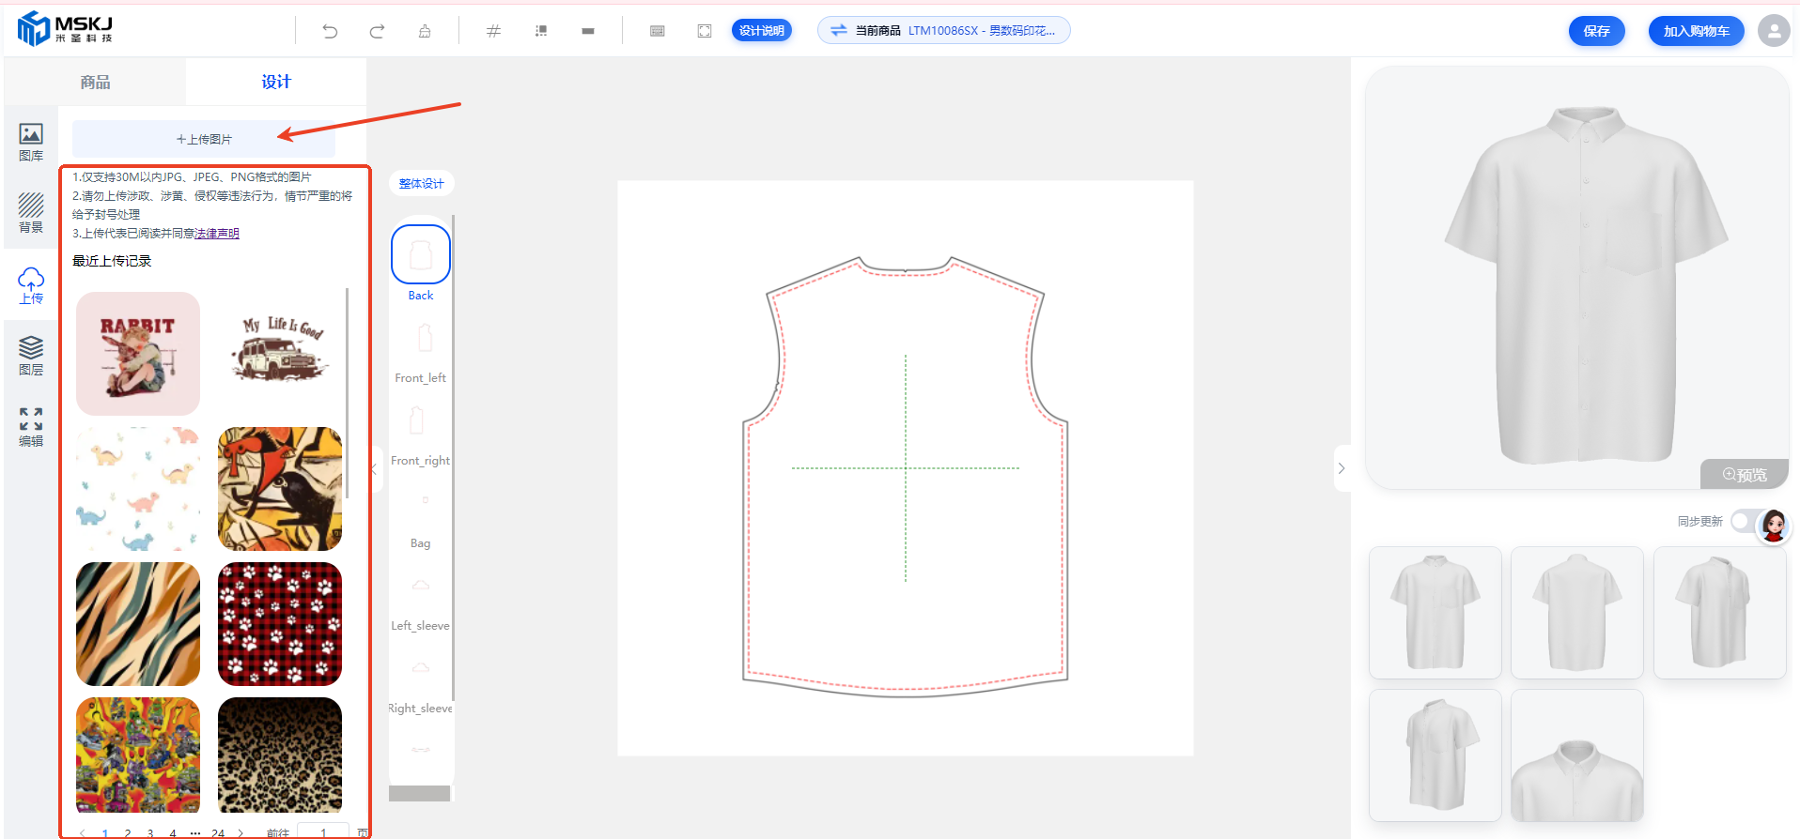Switch to the 设计 tab
The width and height of the screenshot is (1800, 839).
tap(276, 83)
